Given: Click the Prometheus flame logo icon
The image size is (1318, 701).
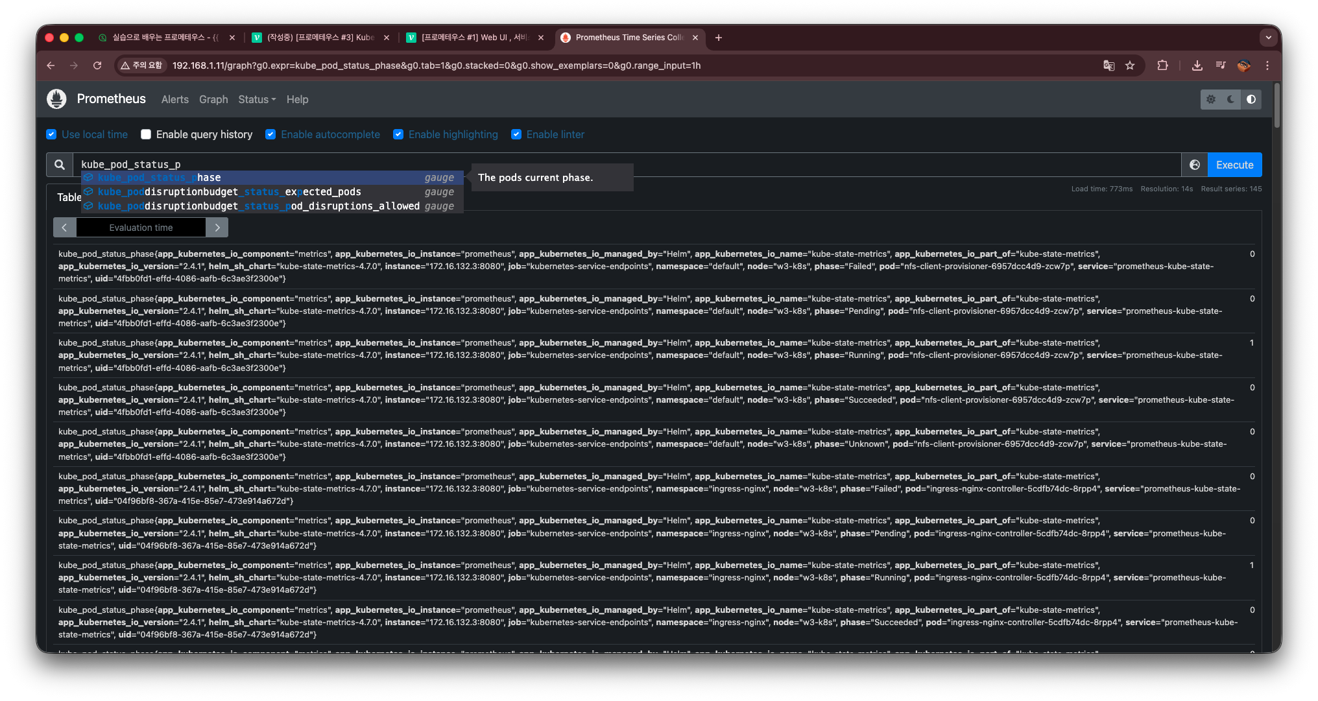Looking at the screenshot, I should click(x=56, y=99).
